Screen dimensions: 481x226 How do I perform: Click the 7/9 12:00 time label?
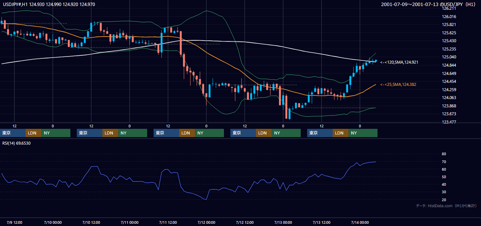point(14,222)
